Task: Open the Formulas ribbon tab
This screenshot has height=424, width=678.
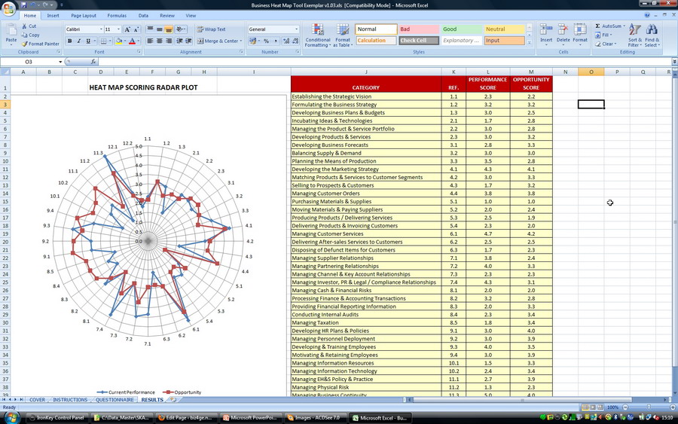Action: click(x=117, y=16)
